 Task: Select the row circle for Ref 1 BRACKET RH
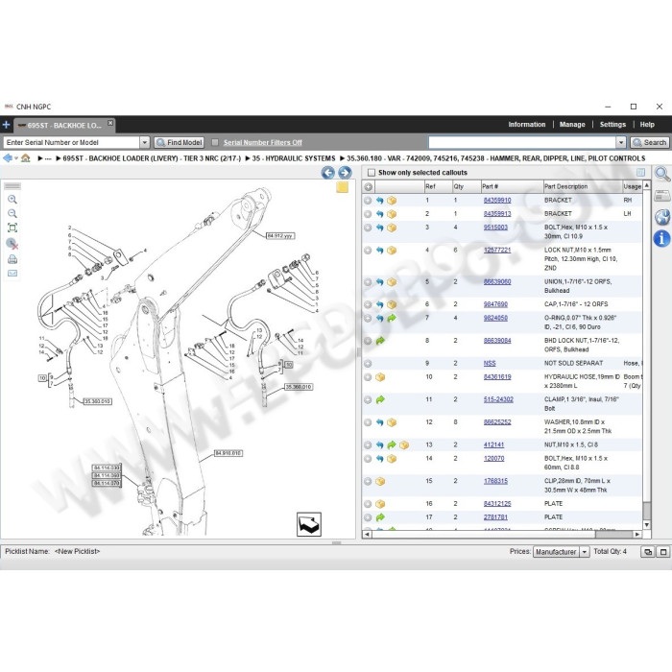(x=368, y=200)
